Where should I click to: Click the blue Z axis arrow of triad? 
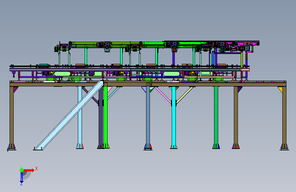click(22, 178)
